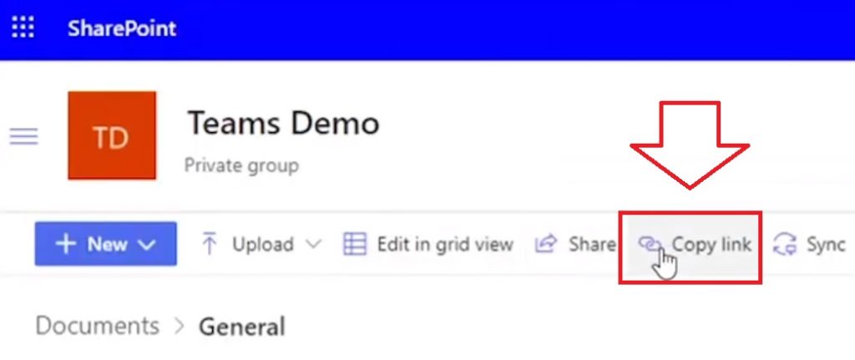Click the Sync arrows icon
This screenshot has width=855, height=360.
pos(785,245)
